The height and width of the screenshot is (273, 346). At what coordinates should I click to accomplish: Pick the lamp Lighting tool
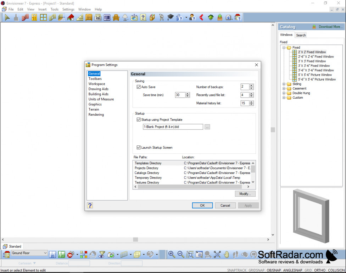125,17
